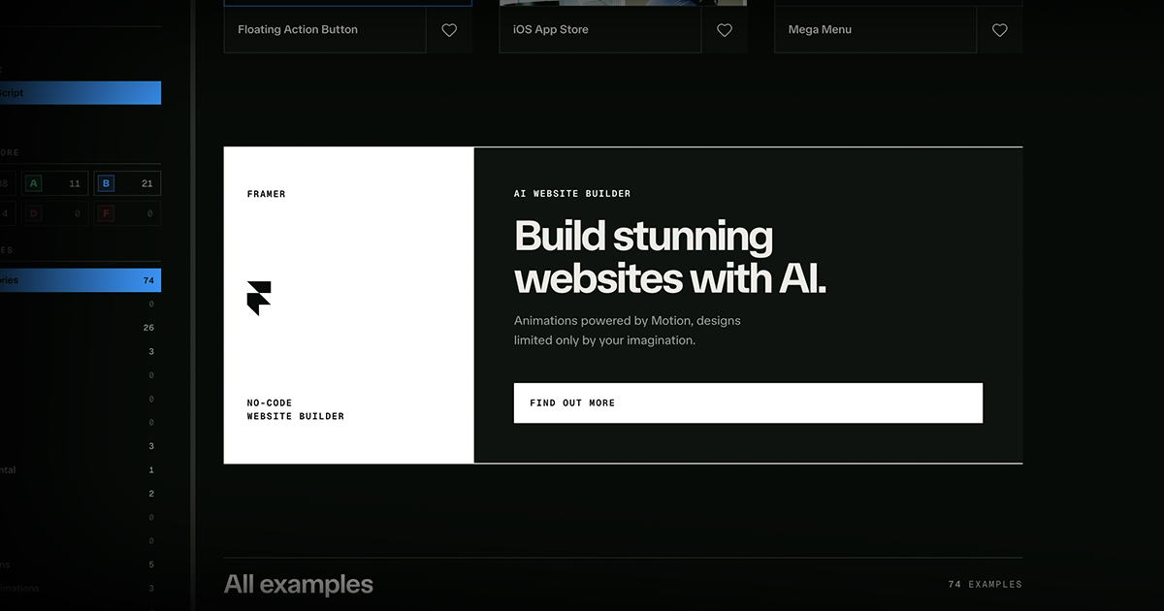Click the "AI WEBSITE BUILDER" label
Viewport: 1164px width, 611px height.
tap(572, 194)
